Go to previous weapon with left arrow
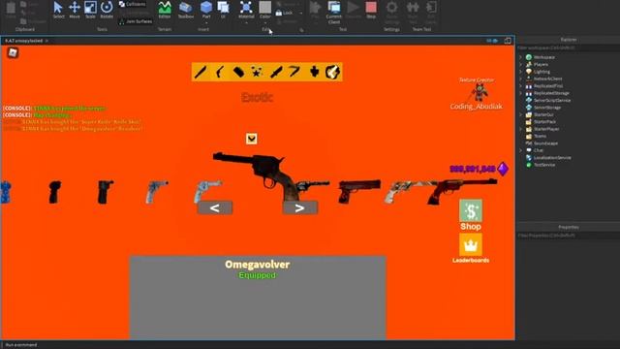 pyautogui.click(x=215, y=208)
